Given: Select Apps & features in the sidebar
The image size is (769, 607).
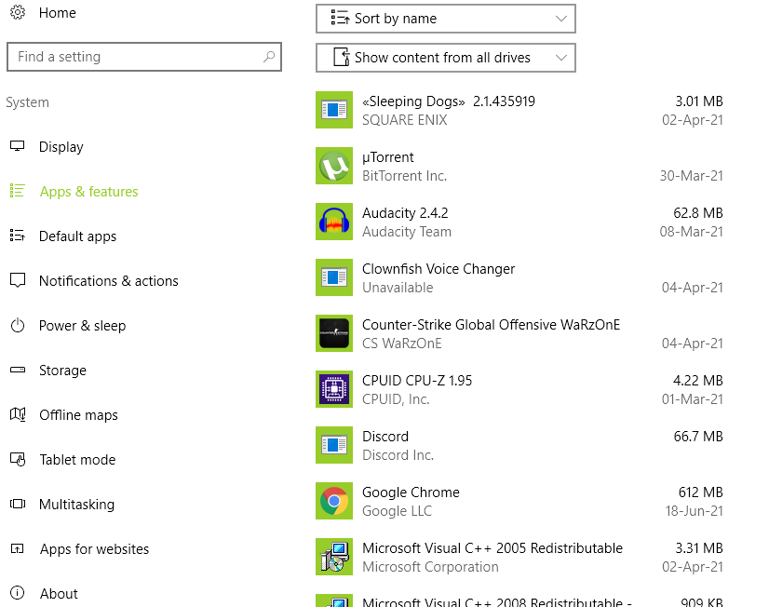Looking at the screenshot, I should [88, 192].
